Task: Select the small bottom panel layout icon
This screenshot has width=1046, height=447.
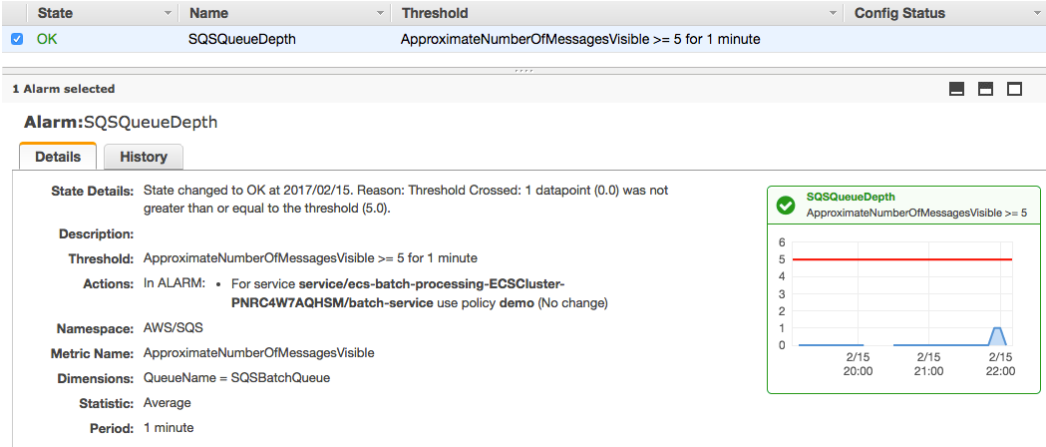Action: pyautogui.click(x=956, y=90)
